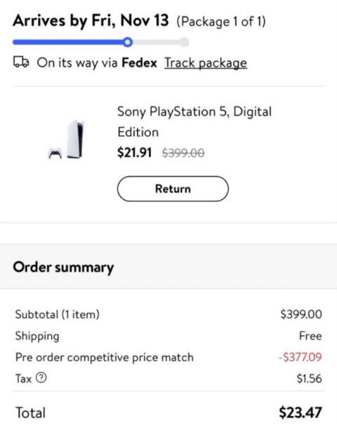337x435 pixels.
Task: Click the PlayStation 5 product thumbnail
Action: [x=67, y=139]
